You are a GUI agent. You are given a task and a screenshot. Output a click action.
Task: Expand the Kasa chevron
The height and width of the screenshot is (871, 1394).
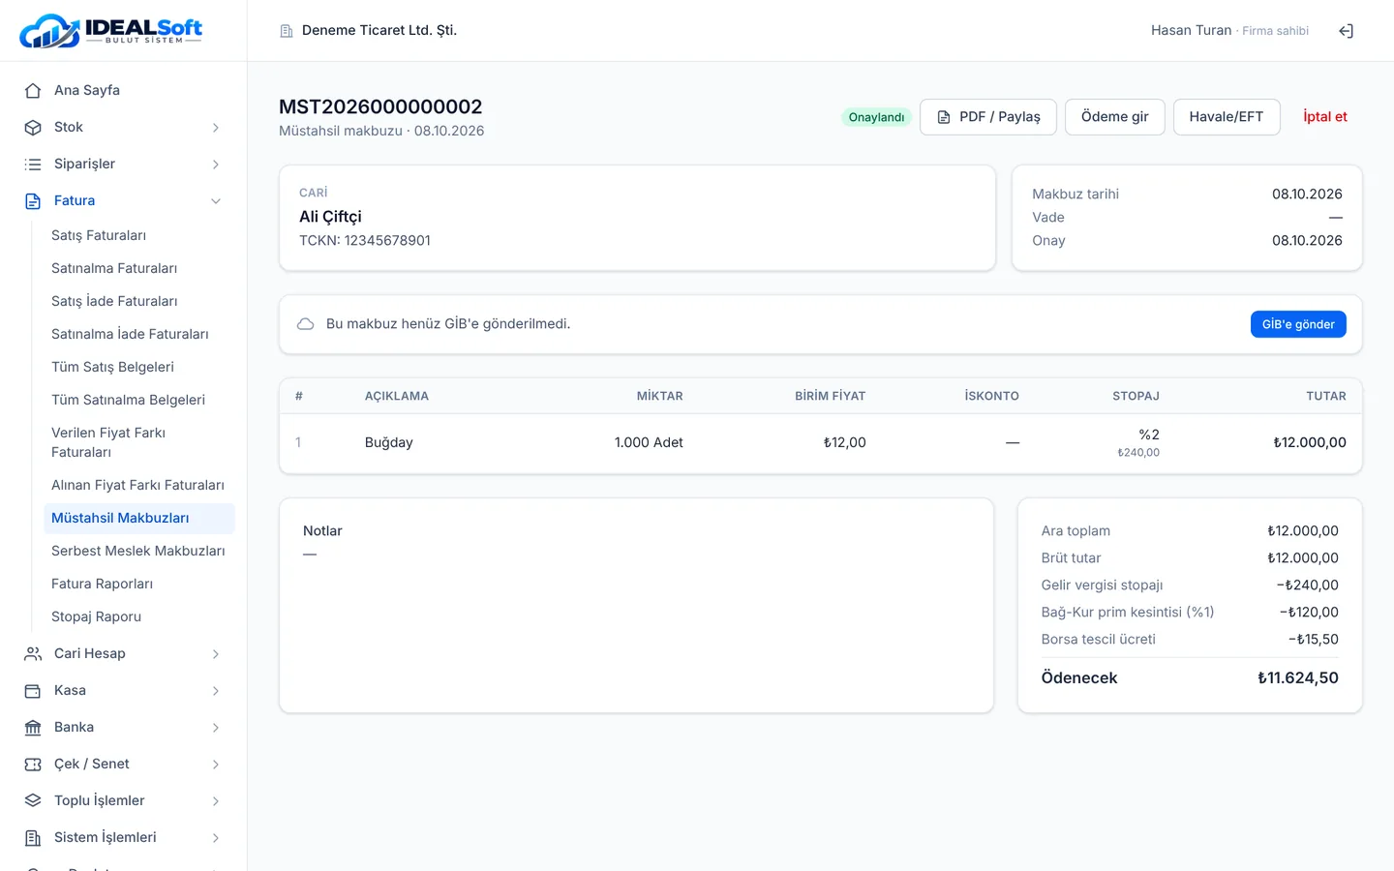click(216, 690)
